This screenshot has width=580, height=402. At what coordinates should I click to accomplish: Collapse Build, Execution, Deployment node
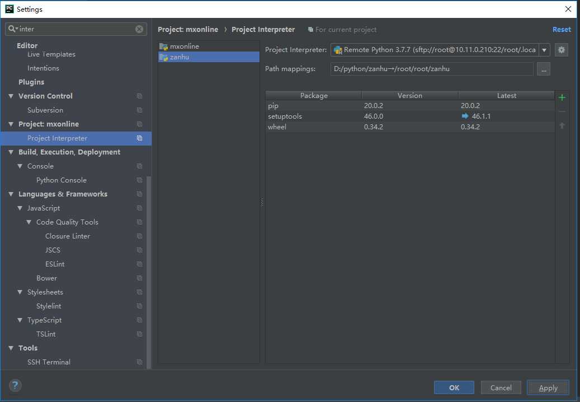(11, 152)
